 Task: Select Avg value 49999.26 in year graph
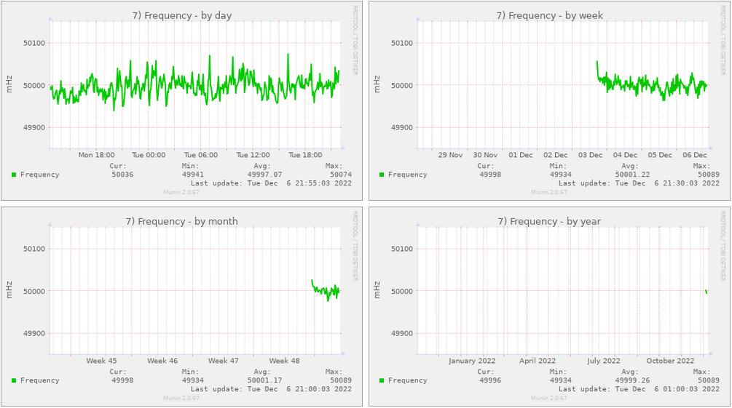click(632, 380)
